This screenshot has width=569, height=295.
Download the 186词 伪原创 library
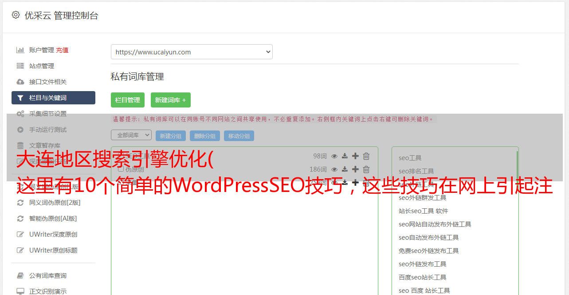[345, 169]
